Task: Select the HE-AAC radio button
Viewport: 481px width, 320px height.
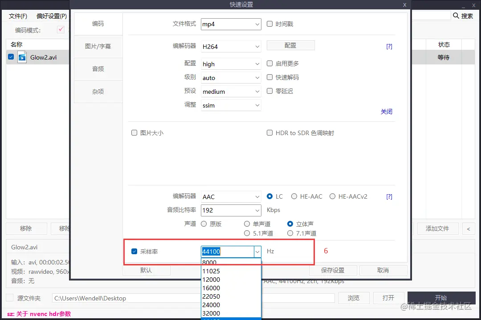Action: pyautogui.click(x=294, y=196)
